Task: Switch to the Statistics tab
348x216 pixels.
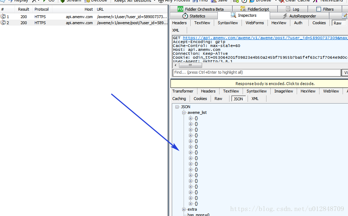Action: pos(194,16)
